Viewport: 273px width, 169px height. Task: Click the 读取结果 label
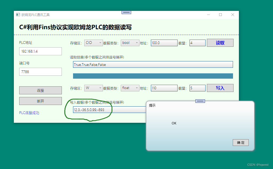[x=97, y=57]
